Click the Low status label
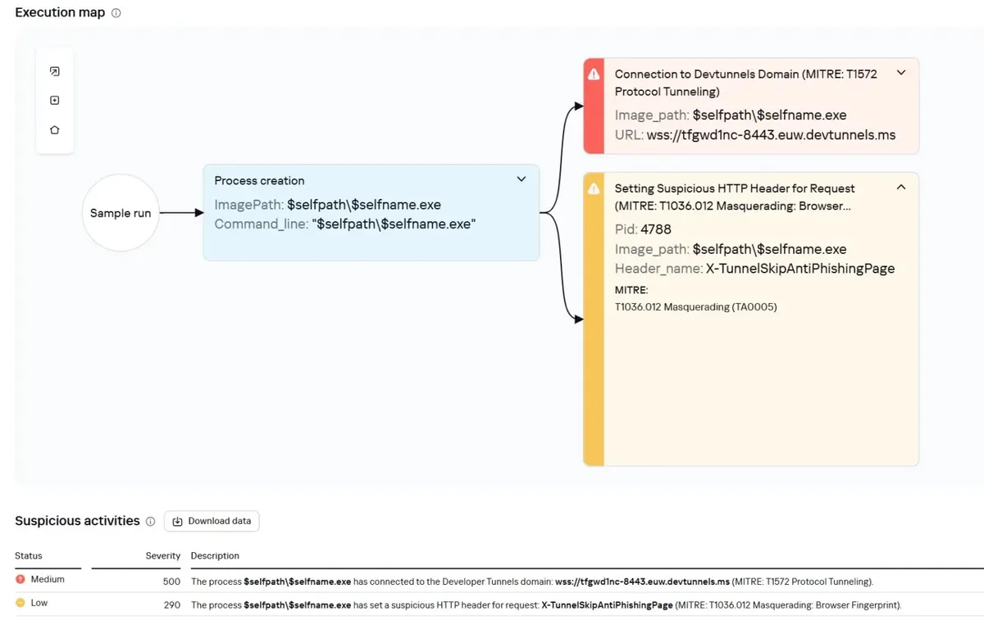The image size is (984, 634). point(39,603)
